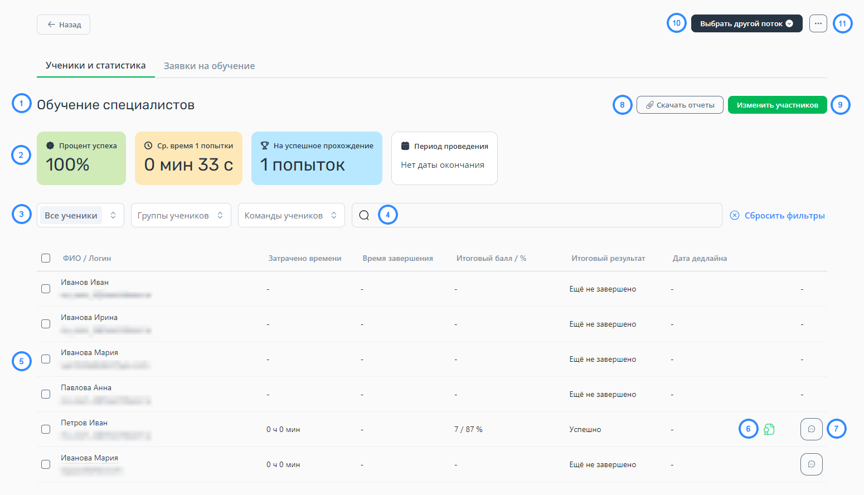Open comment icon in Петров Иван row
Image resolution: width=864 pixels, height=495 pixels.
pyautogui.click(x=811, y=429)
